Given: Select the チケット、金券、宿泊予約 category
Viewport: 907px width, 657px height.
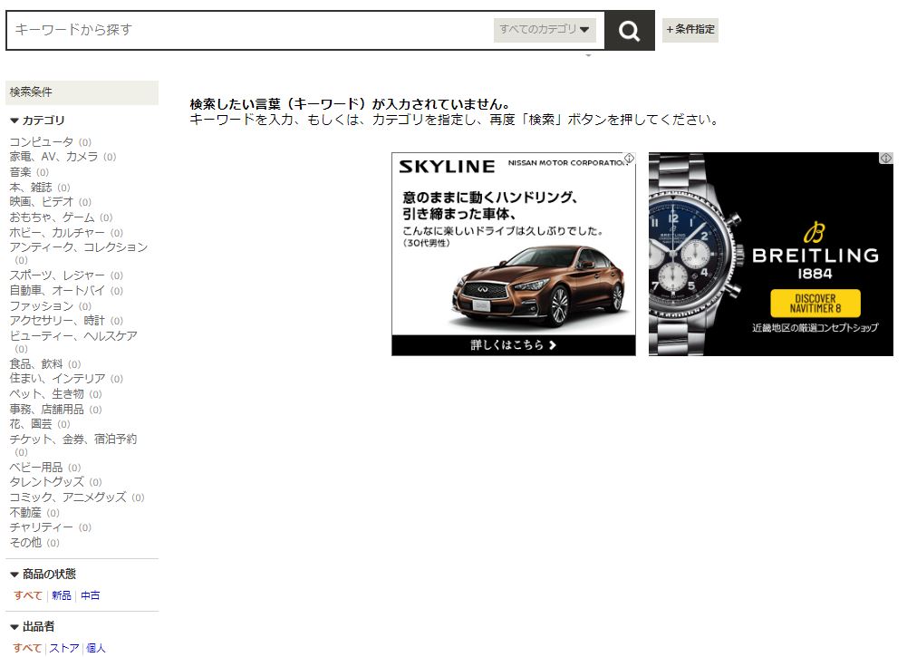Looking at the screenshot, I should point(72,439).
